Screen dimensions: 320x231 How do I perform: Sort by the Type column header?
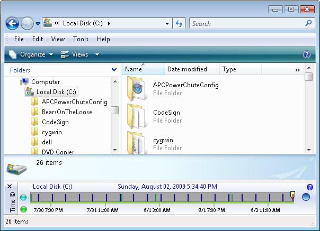tap(240, 69)
